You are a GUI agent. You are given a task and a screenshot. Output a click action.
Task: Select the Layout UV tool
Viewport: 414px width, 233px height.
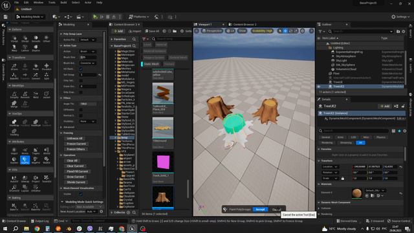coord(25,188)
